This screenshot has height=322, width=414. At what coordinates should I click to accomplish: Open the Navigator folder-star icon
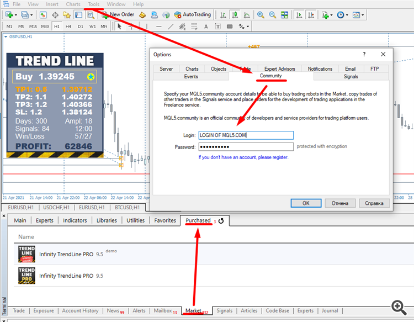[x=67, y=15]
